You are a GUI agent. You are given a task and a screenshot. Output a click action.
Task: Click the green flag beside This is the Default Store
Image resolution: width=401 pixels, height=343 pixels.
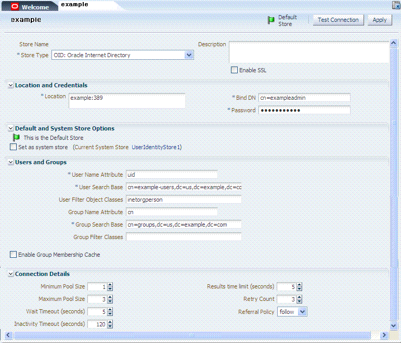click(16, 138)
